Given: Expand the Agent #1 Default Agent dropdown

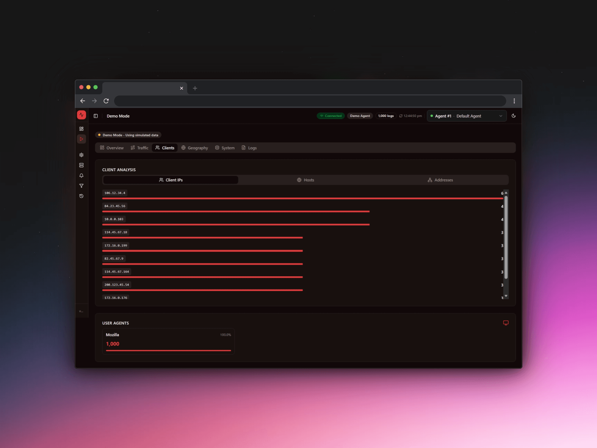Looking at the screenshot, I should click(x=466, y=116).
